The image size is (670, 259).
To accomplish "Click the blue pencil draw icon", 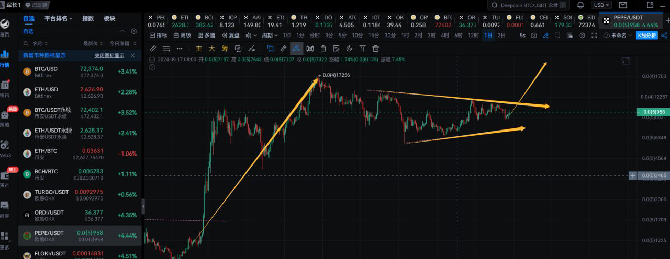I will point(546,36).
